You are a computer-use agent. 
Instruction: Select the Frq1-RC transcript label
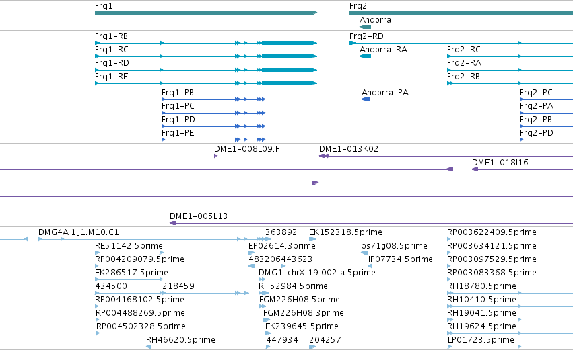[112, 50]
